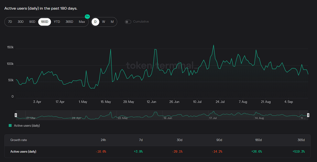Select the YTD time range

click(57, 22)
